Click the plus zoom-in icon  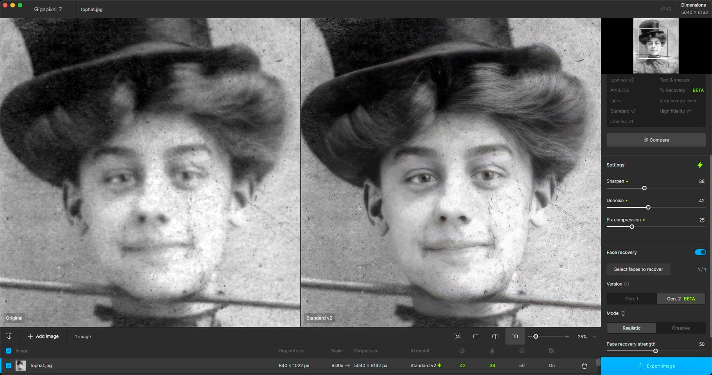tap(567, 336)
